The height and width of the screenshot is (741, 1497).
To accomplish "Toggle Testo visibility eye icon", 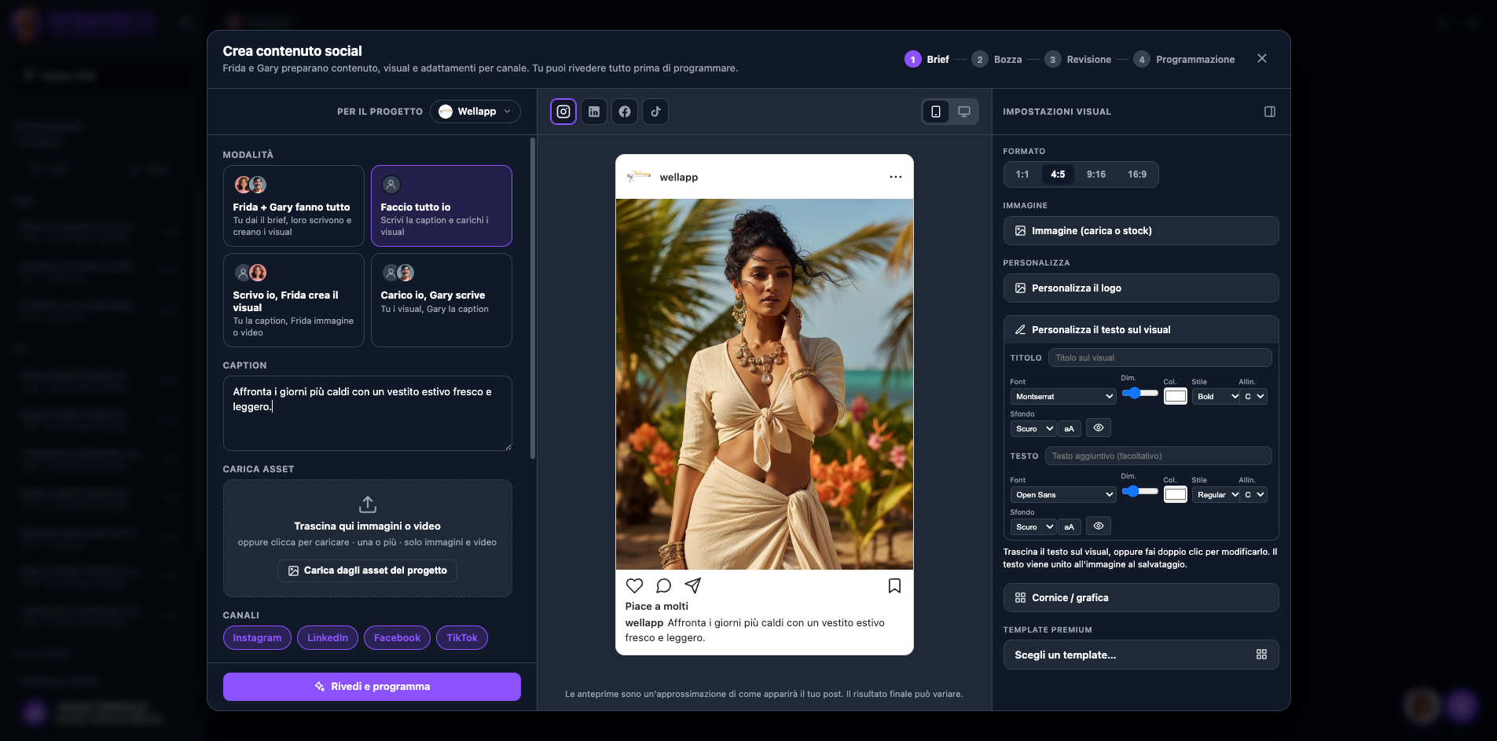I will 1099,526.
